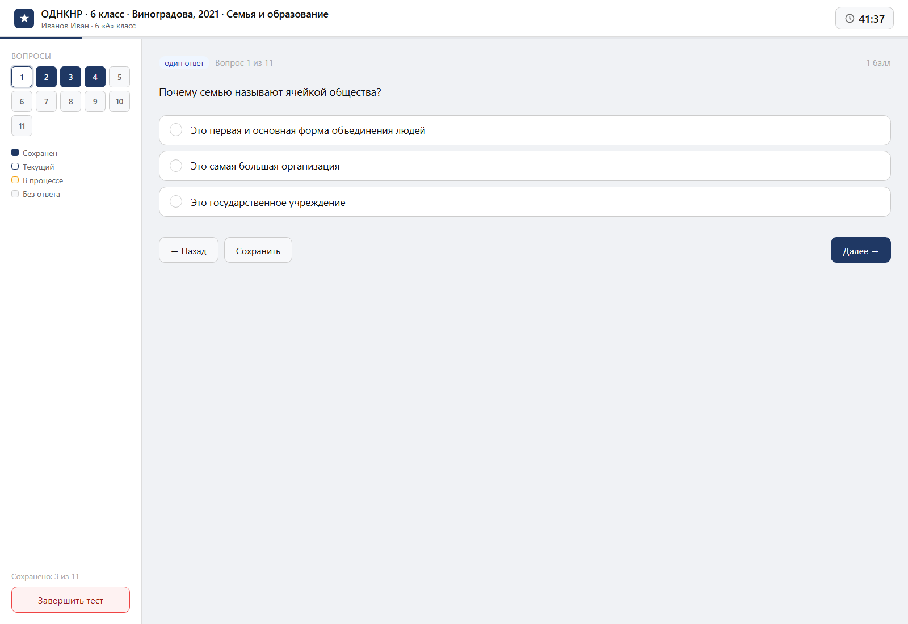Click the 'ВОПРОСЫ' sidebar heading
The image size is (908, 624).
(31, 56)
